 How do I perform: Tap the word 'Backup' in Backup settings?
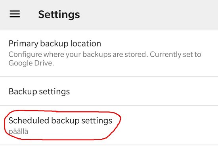(23, 92)
